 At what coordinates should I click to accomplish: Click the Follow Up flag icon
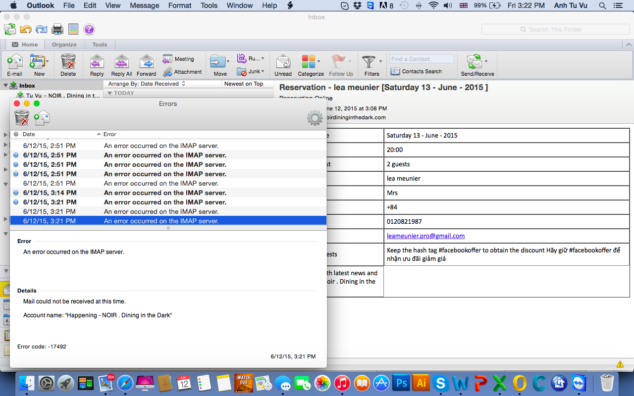pyautogui.click(x=338, y=62)
